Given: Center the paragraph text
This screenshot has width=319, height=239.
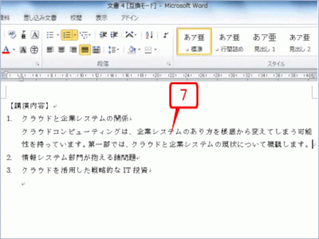Looking at the screenshot, I should click(x=61, y=50).
